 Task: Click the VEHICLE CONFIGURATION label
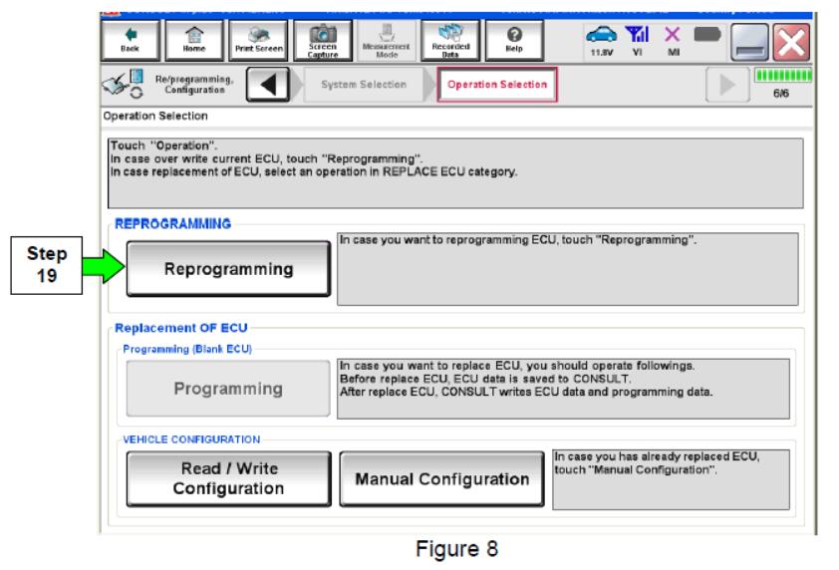coord(191,439)
